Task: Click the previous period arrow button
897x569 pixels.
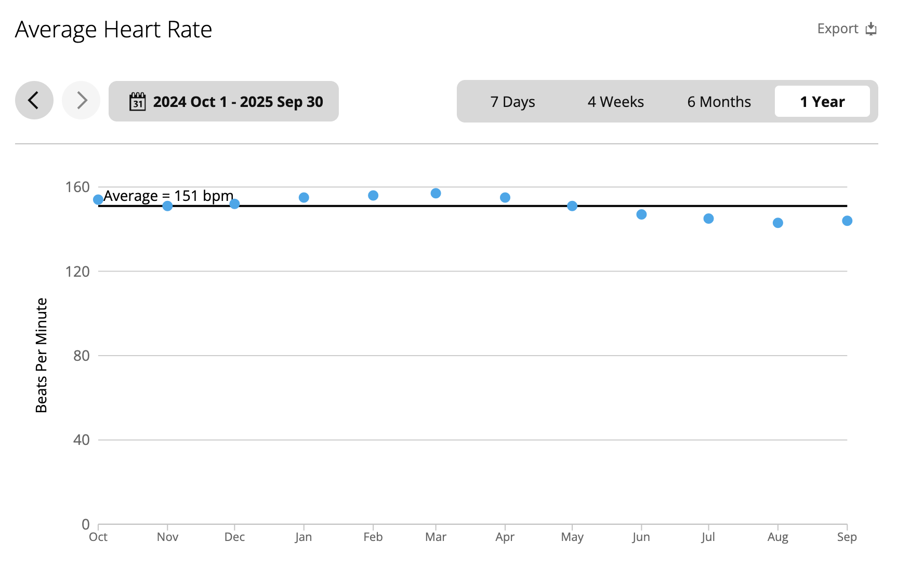Action: pos(34,100)
